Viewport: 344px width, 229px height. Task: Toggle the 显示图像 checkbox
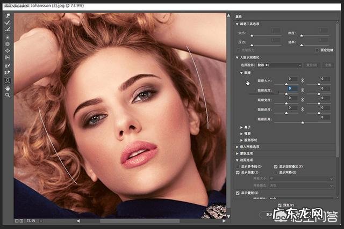[238, 173]
